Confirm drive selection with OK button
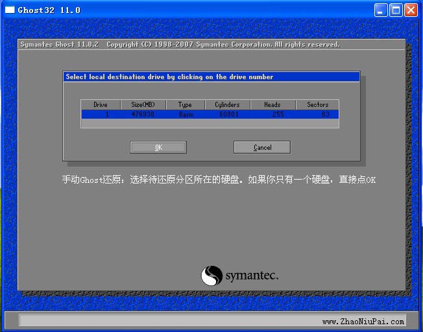The image size is (423, 332). click(x=158, y=147)
